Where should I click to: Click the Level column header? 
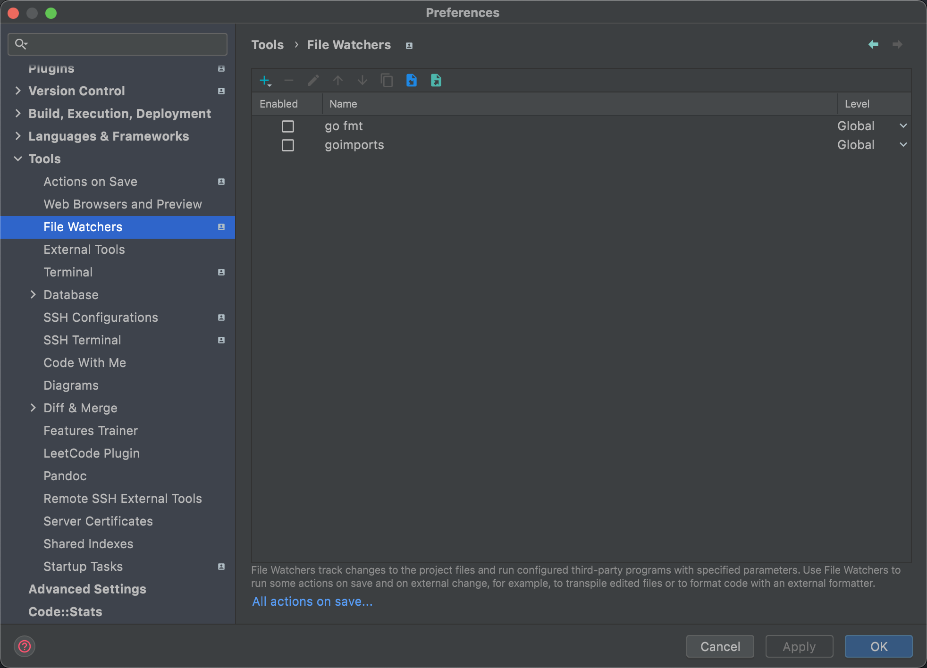875,104
